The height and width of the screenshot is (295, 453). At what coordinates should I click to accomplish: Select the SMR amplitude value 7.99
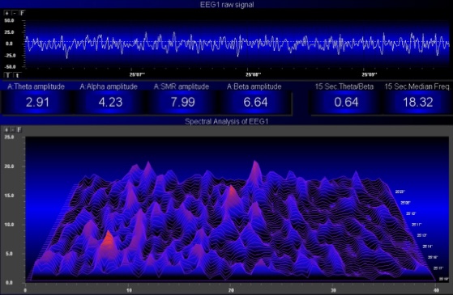(182, 103)
